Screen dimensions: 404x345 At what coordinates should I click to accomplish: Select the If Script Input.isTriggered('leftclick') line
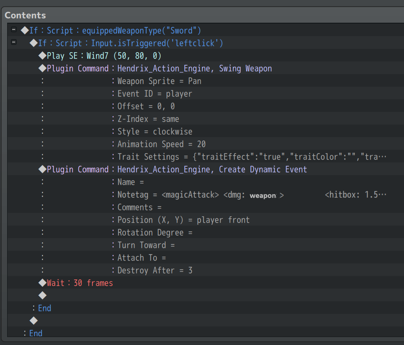tap(206, 43)
